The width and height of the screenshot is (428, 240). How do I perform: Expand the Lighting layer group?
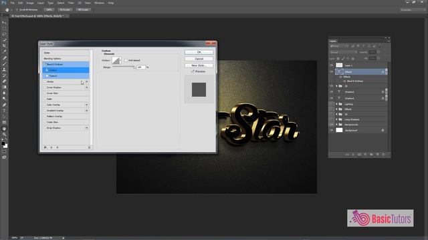[336, 104]
